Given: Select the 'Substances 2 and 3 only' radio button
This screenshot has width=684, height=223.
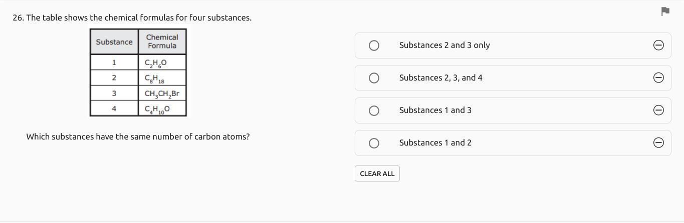Looking at the screenshot, I should coord(374,45).
